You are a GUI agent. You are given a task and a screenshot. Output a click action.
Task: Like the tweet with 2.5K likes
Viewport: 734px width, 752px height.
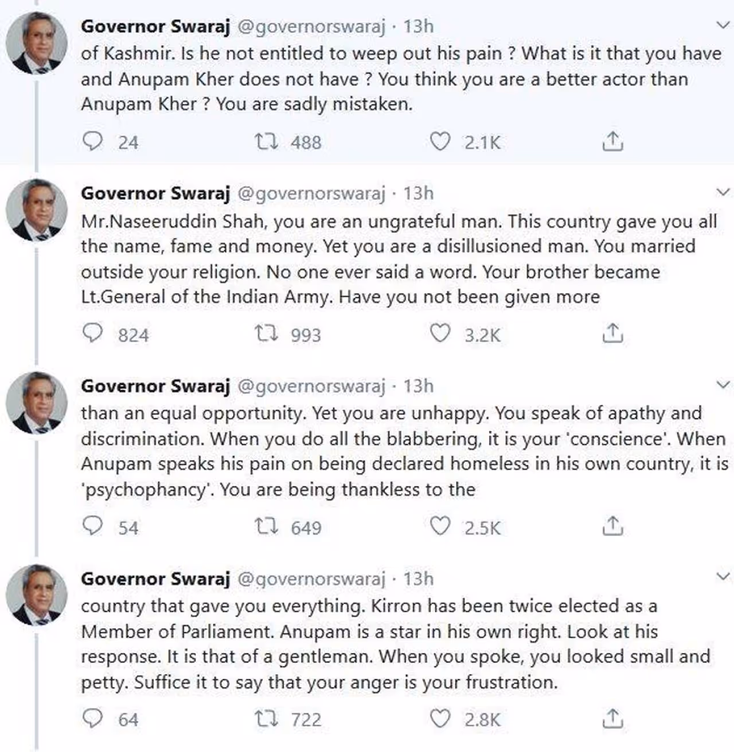pos(440,526)
